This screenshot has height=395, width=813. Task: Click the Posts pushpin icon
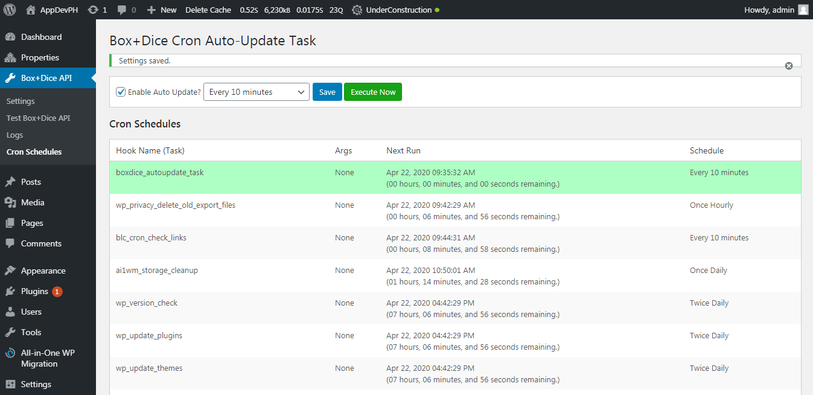[10, 182]
